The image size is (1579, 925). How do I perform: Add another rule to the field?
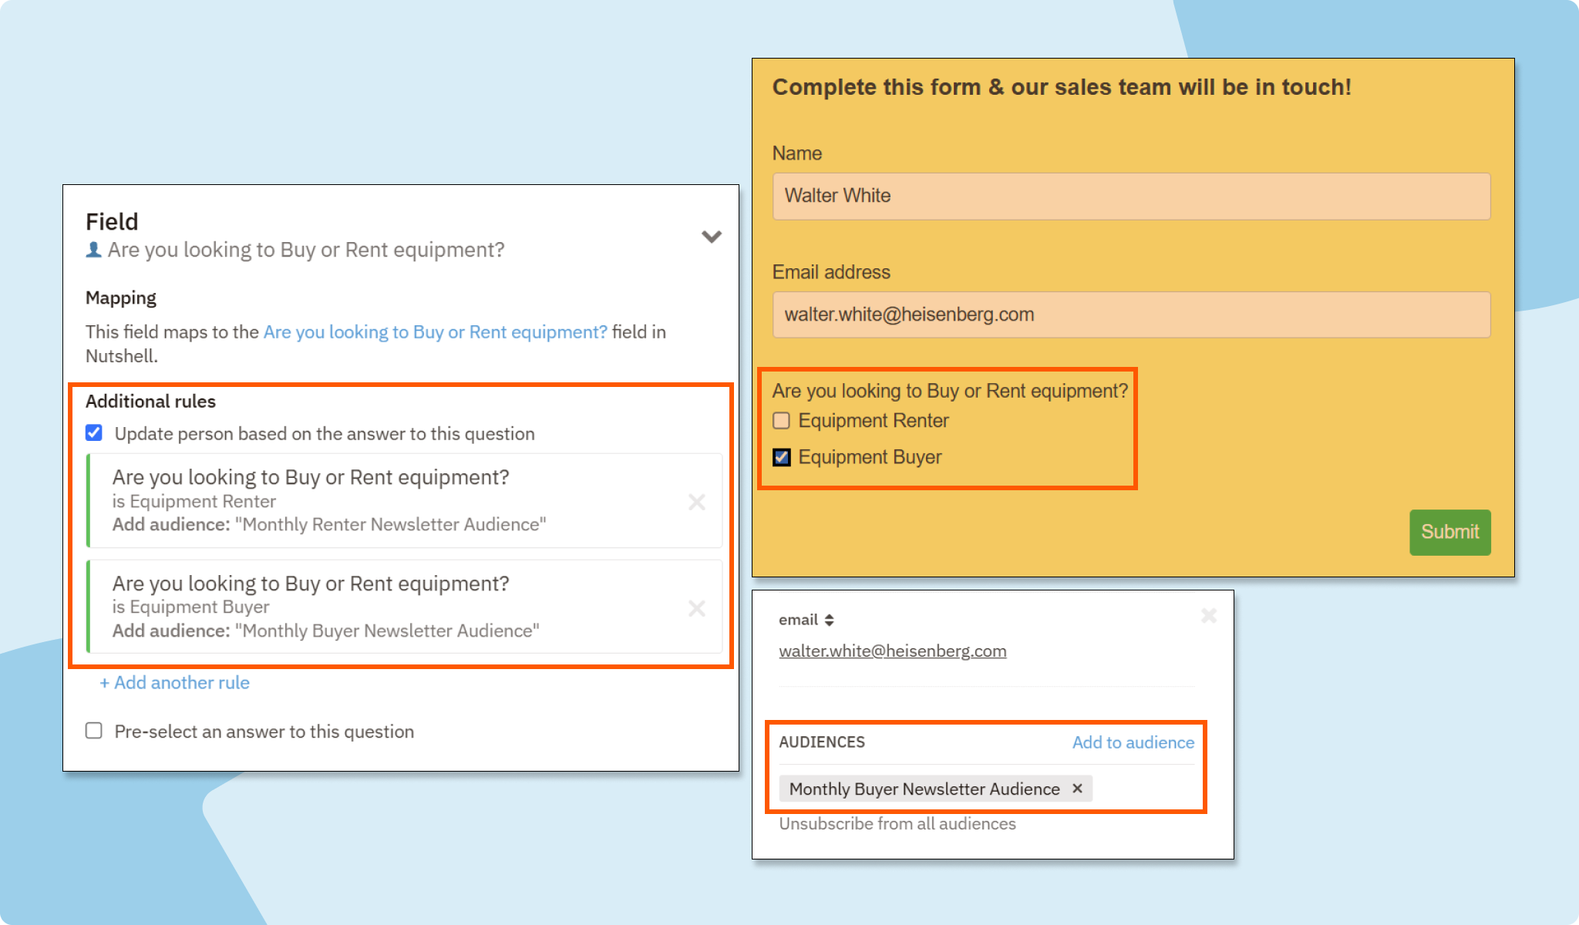175,682
